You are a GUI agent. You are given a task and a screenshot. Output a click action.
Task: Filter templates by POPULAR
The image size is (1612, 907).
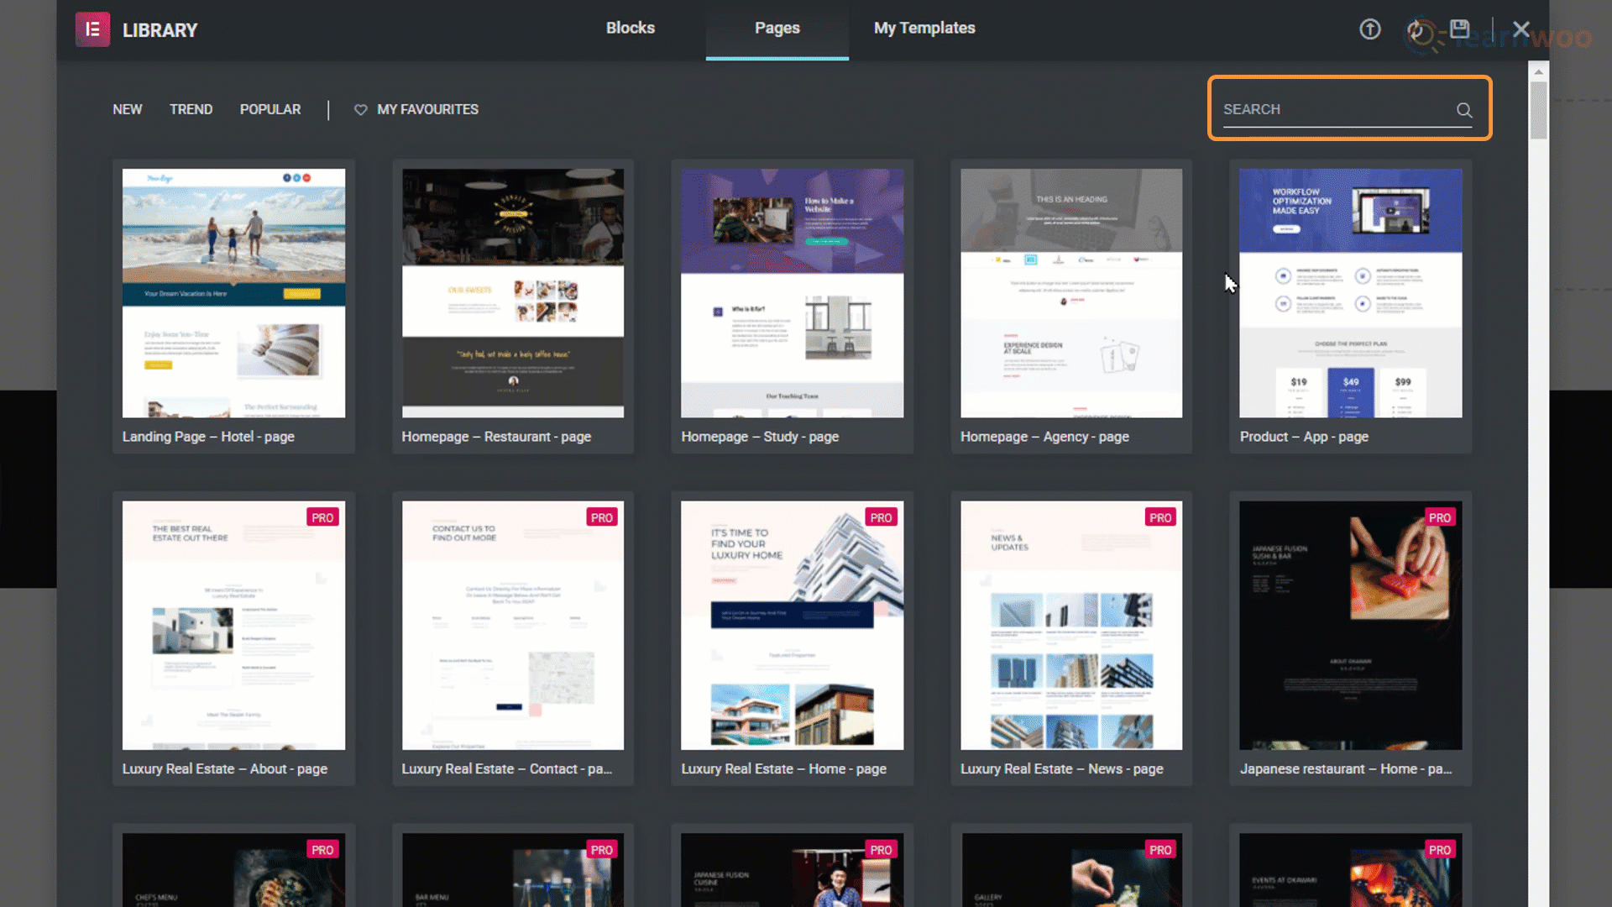click(270, 109)
